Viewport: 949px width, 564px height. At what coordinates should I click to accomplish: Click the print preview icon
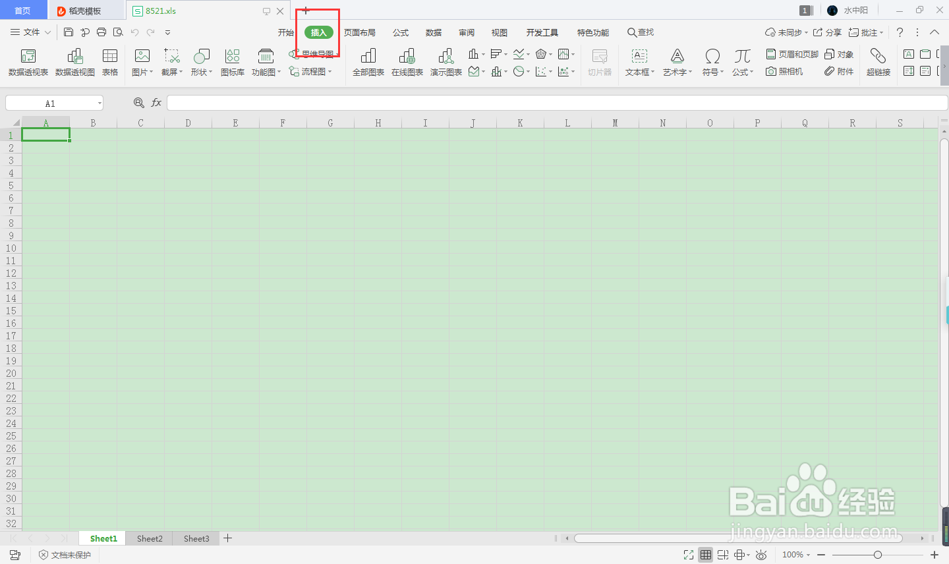coord(118,32)
